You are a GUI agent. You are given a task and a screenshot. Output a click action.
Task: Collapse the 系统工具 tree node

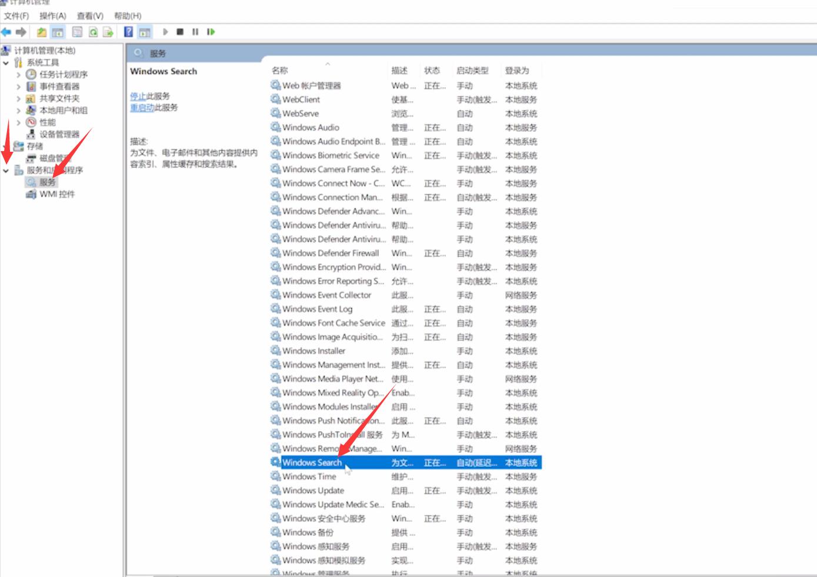click(6, 62)
